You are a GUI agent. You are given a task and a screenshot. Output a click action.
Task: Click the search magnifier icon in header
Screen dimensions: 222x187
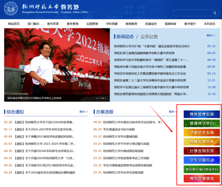215,13
